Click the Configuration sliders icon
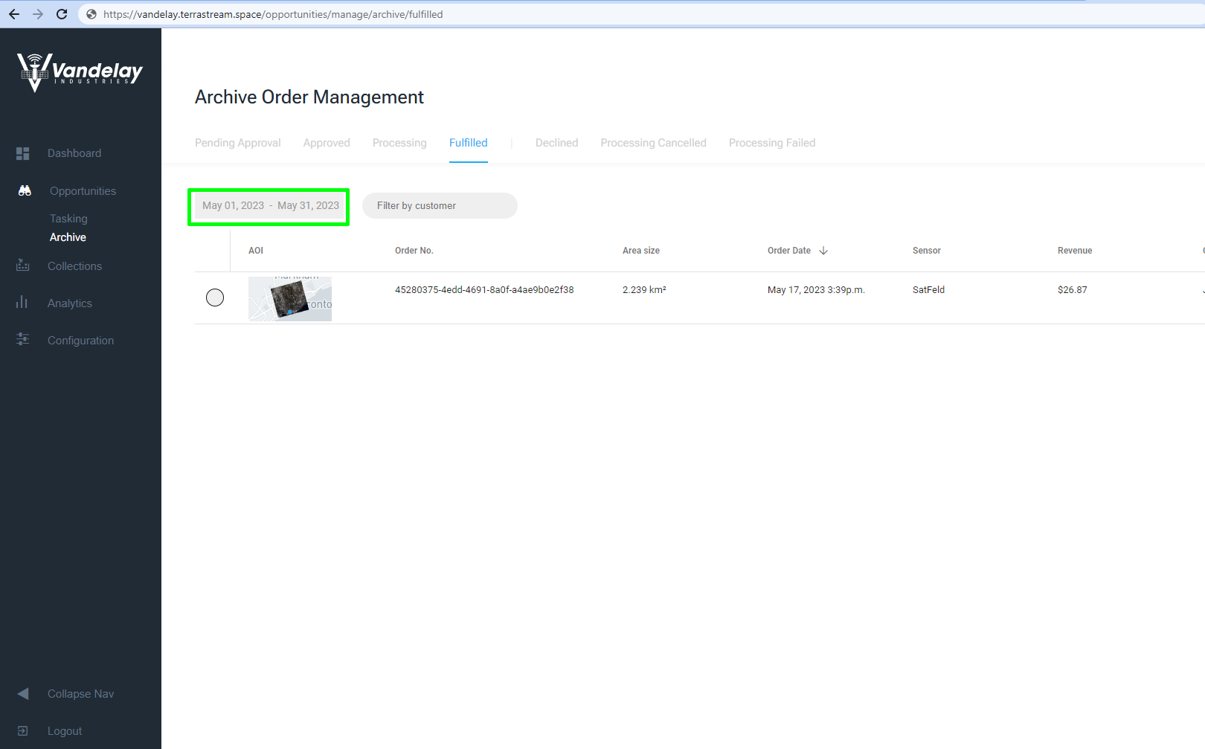The image size is (1205, 749). (23, 339)
